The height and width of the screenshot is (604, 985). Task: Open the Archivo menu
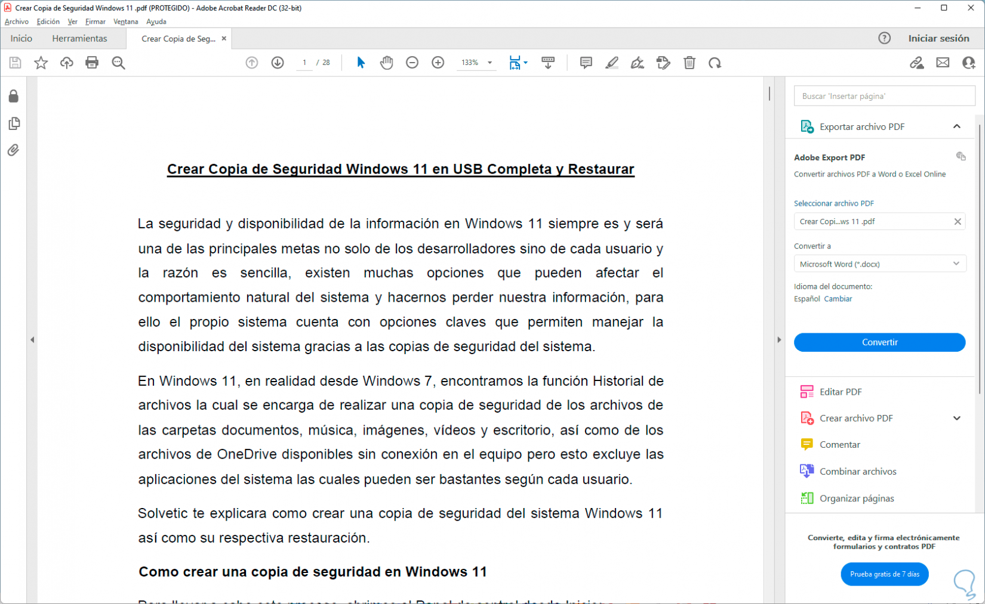17,21
